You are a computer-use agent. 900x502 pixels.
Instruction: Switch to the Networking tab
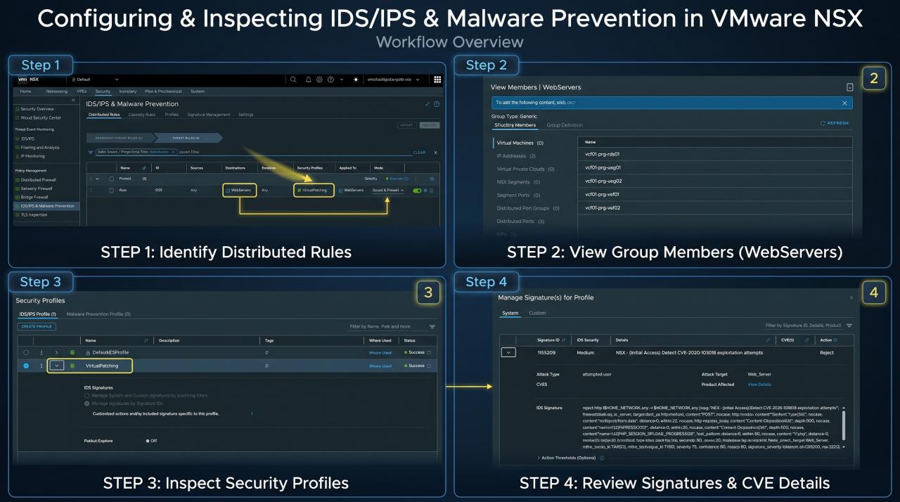point(57,91)
